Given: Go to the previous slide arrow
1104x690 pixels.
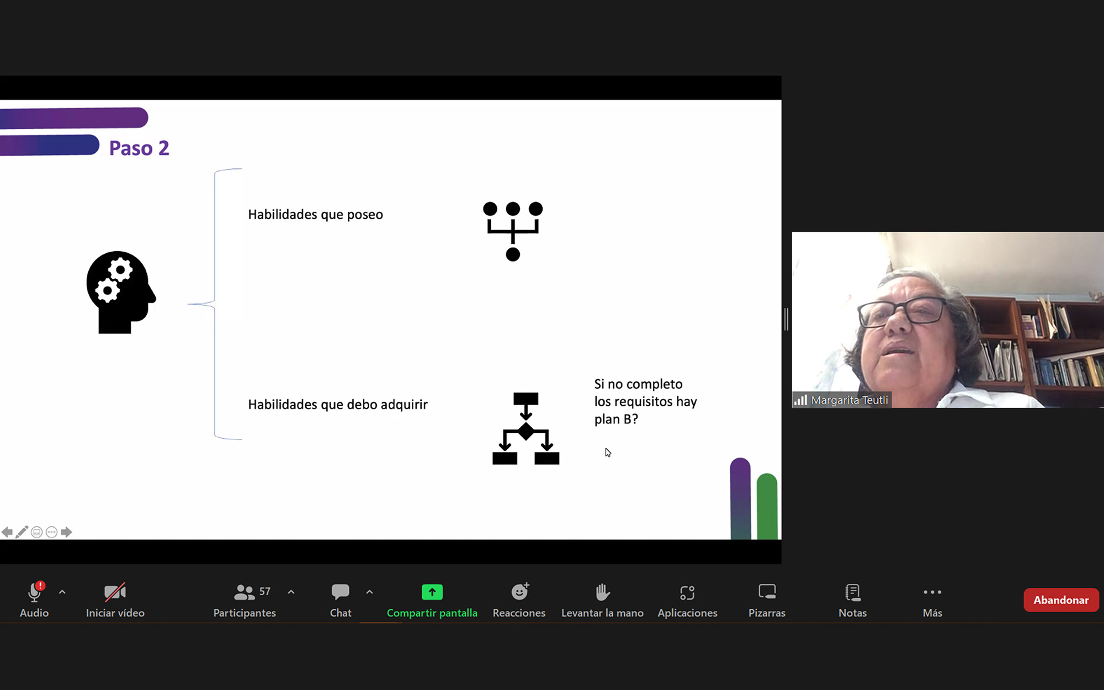Looking at the screenshot, I should coord(7,532).
